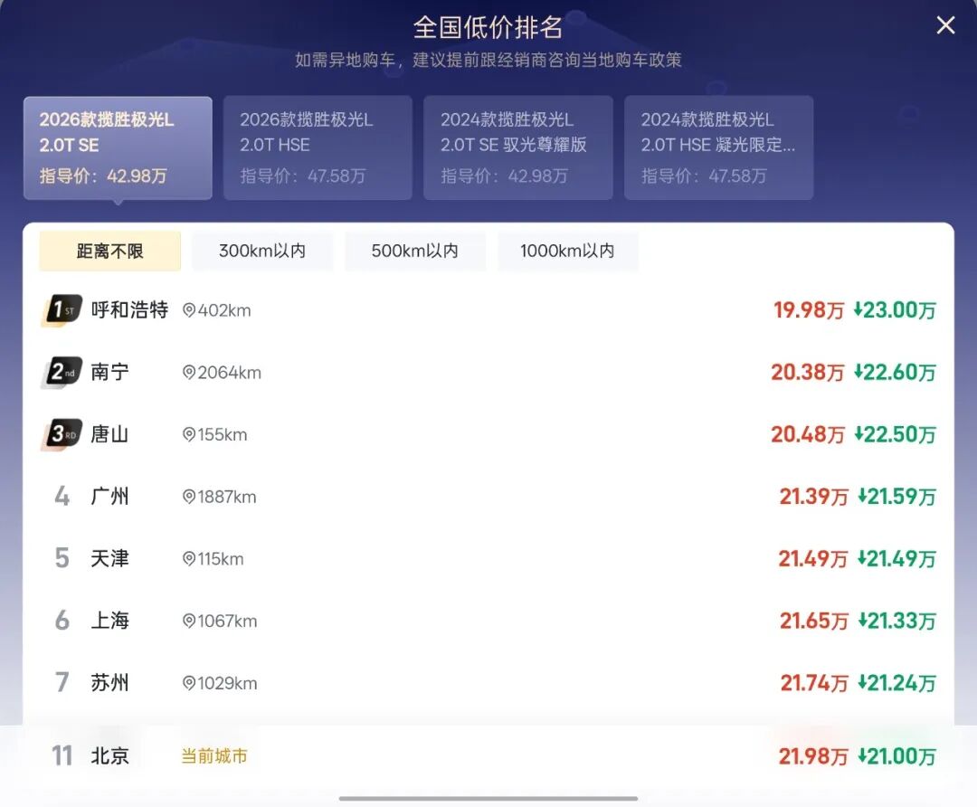Click the location pin beside 115km
The image size is (977, 807).
click(x=189, y=559)
